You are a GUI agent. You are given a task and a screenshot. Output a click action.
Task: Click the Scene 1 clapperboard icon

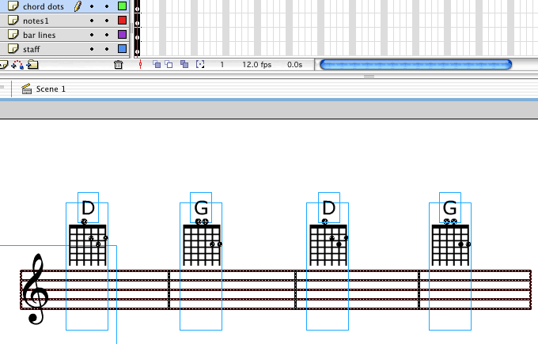[27, 89]
